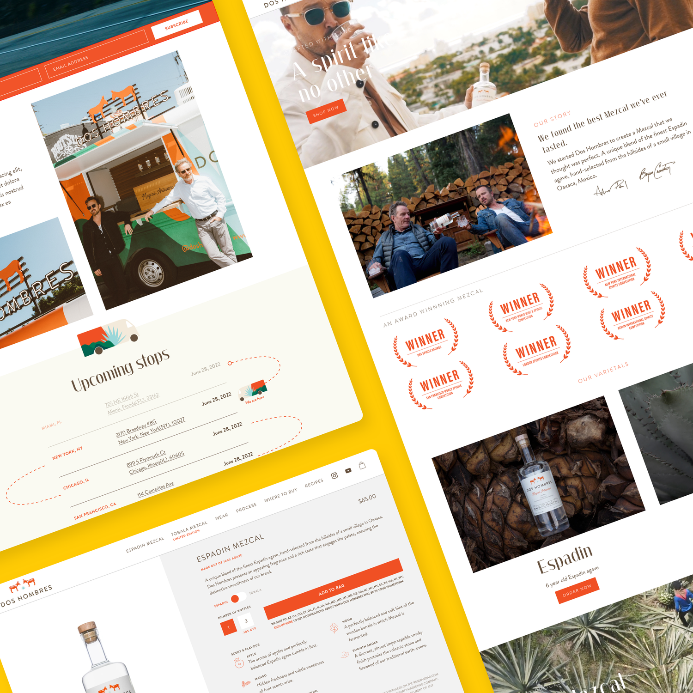Click the Berlin International Spirits winner badge

pyautogui.click(x=632, y=315)
